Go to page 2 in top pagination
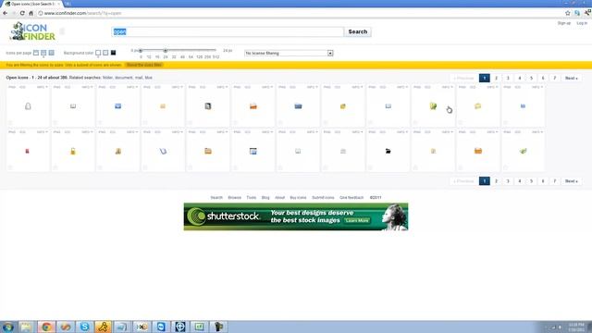 click(496, 78)
